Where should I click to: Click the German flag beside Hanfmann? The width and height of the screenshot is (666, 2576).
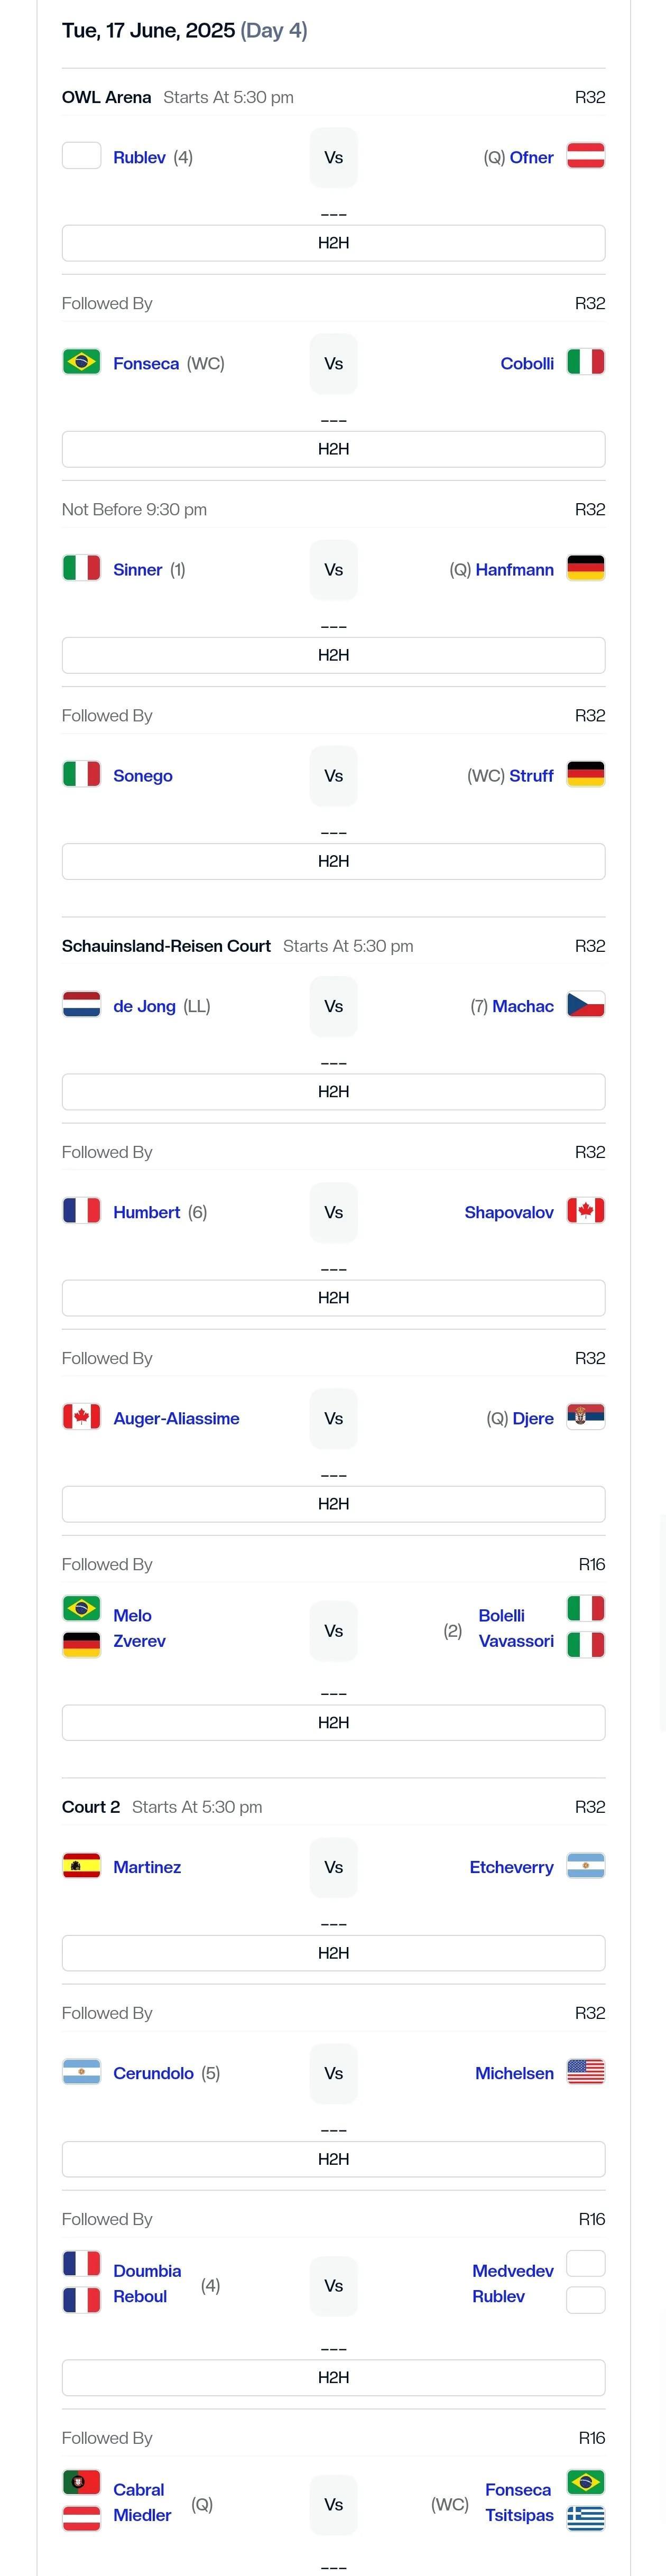click(586, 567)
